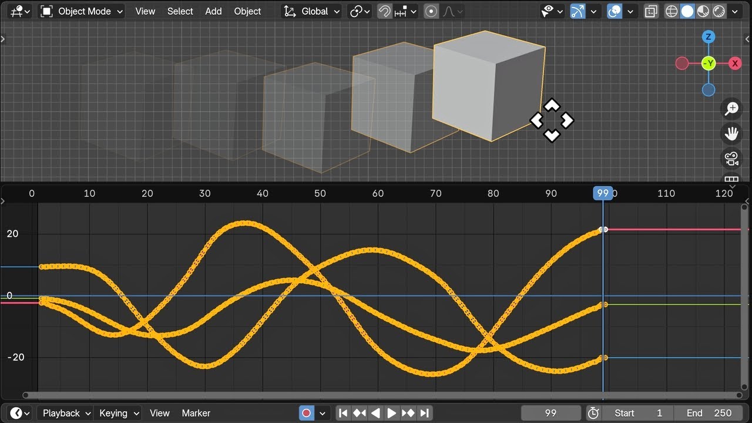The width and height of the screenshot is (752, 423).
Task: Switch perspective/orthographic grid icon
Action: pos(731,179)
